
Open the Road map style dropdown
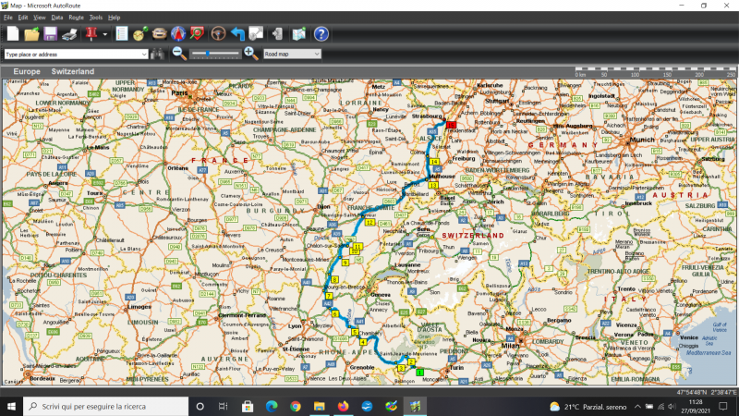pos(292,54)
